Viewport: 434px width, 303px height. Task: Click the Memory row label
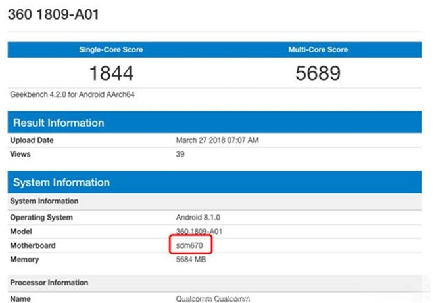pos(24,260)
